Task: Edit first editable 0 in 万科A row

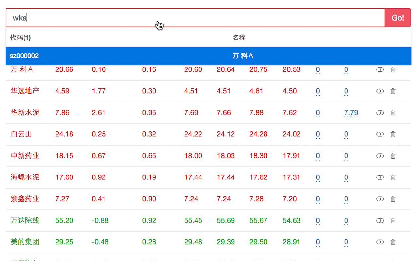Action: [318, 70]
